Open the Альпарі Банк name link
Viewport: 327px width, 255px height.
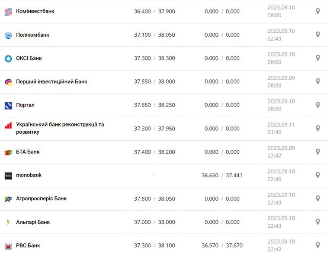33,222
